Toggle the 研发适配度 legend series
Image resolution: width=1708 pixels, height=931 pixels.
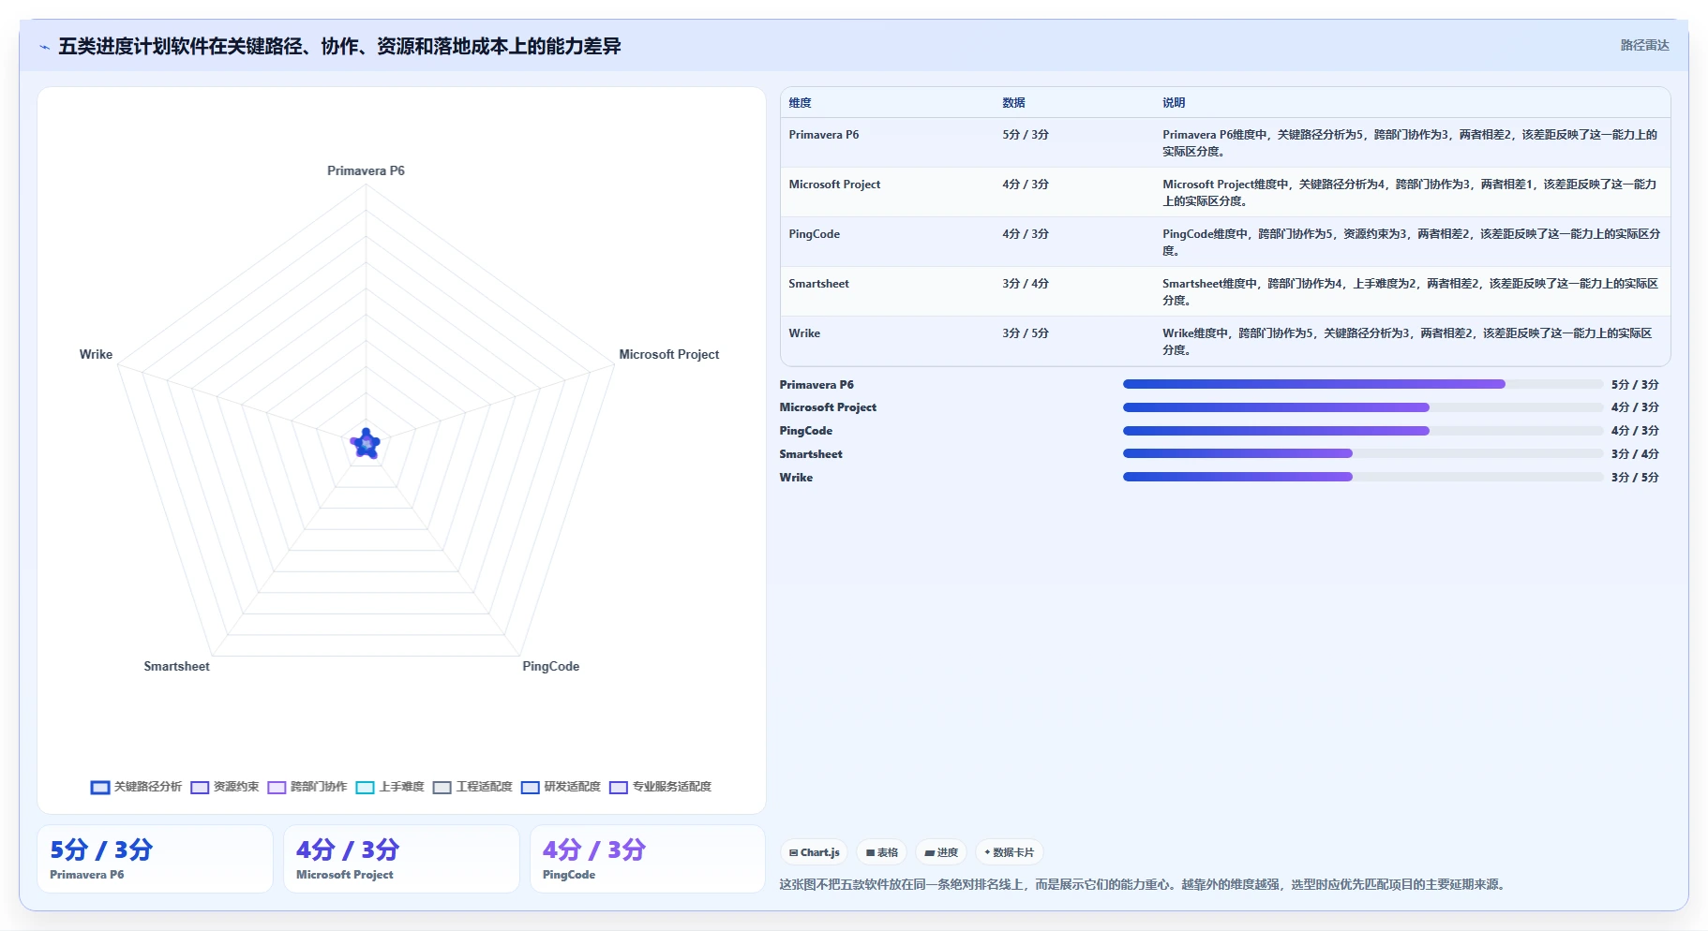[561, 787]
